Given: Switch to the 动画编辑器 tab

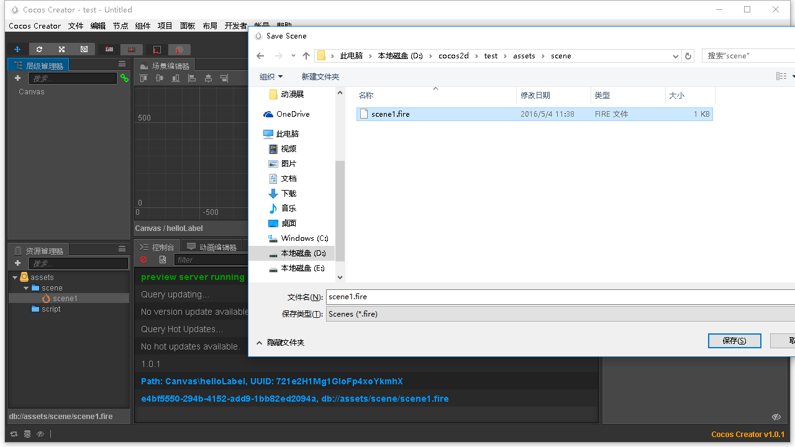Looking at the screenshot, I should [x=212, y=247].
